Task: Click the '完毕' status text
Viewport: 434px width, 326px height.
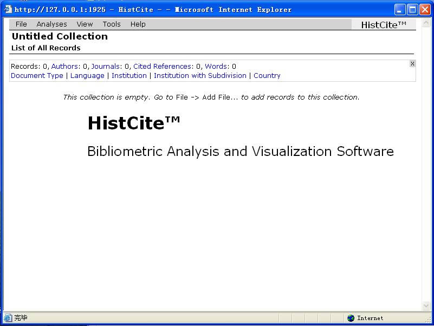Action: click(21, 318)
